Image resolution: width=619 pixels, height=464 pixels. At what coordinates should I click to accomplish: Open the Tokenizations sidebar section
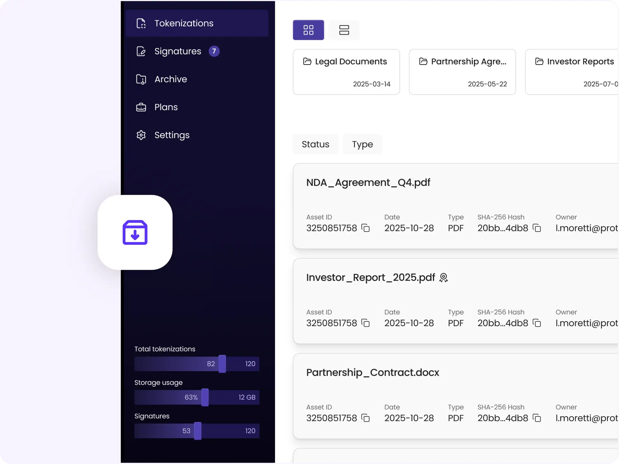tap(197, 23)
